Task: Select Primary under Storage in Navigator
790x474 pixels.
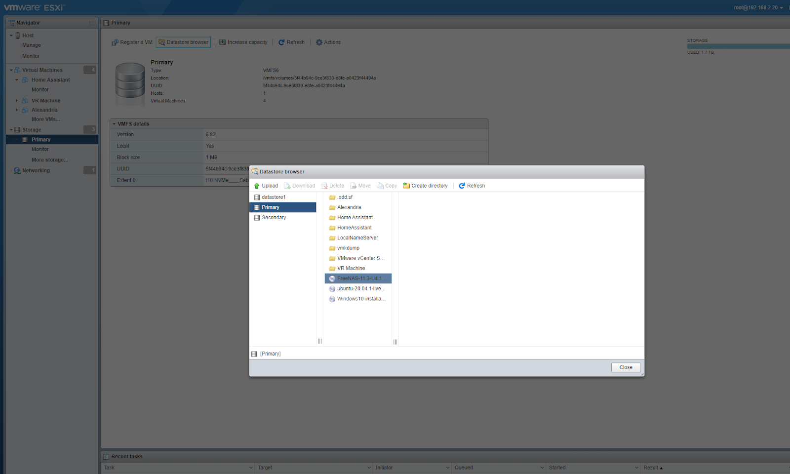Action: (x=52, y=140)
